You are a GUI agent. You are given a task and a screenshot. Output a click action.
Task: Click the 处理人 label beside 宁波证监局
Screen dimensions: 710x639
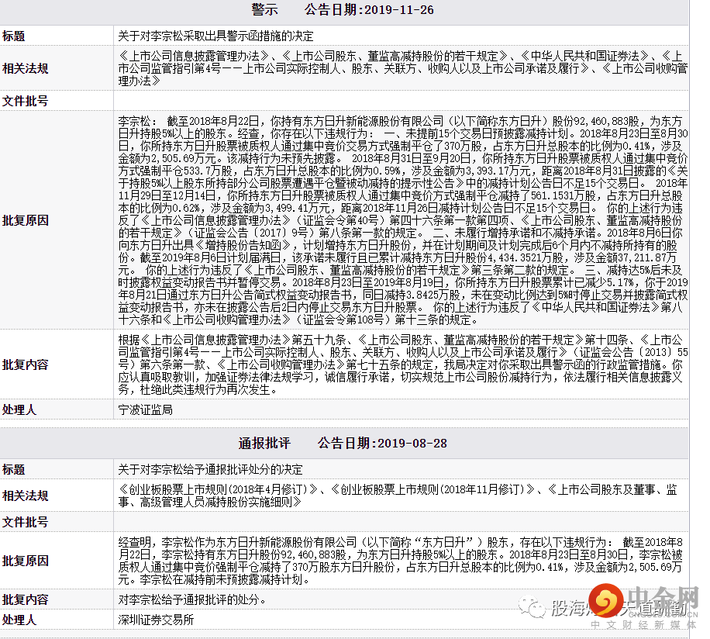19,409
